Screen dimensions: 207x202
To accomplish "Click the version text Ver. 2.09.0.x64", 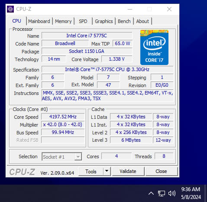I will pyautogui.click(x=57, y=173).
